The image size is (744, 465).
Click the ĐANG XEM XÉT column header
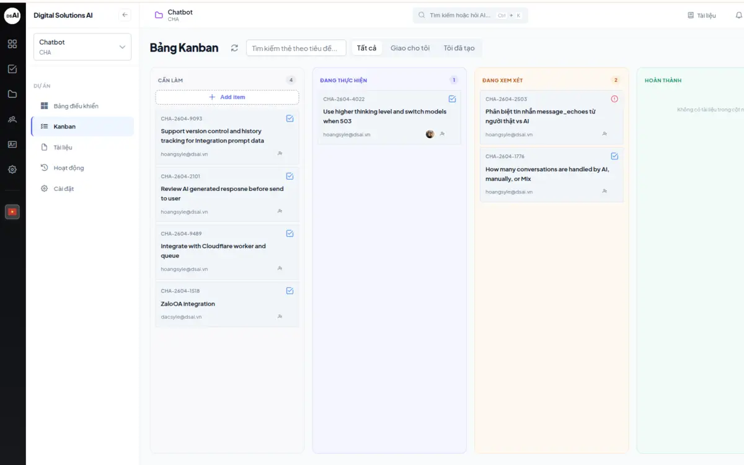[503, 81]
